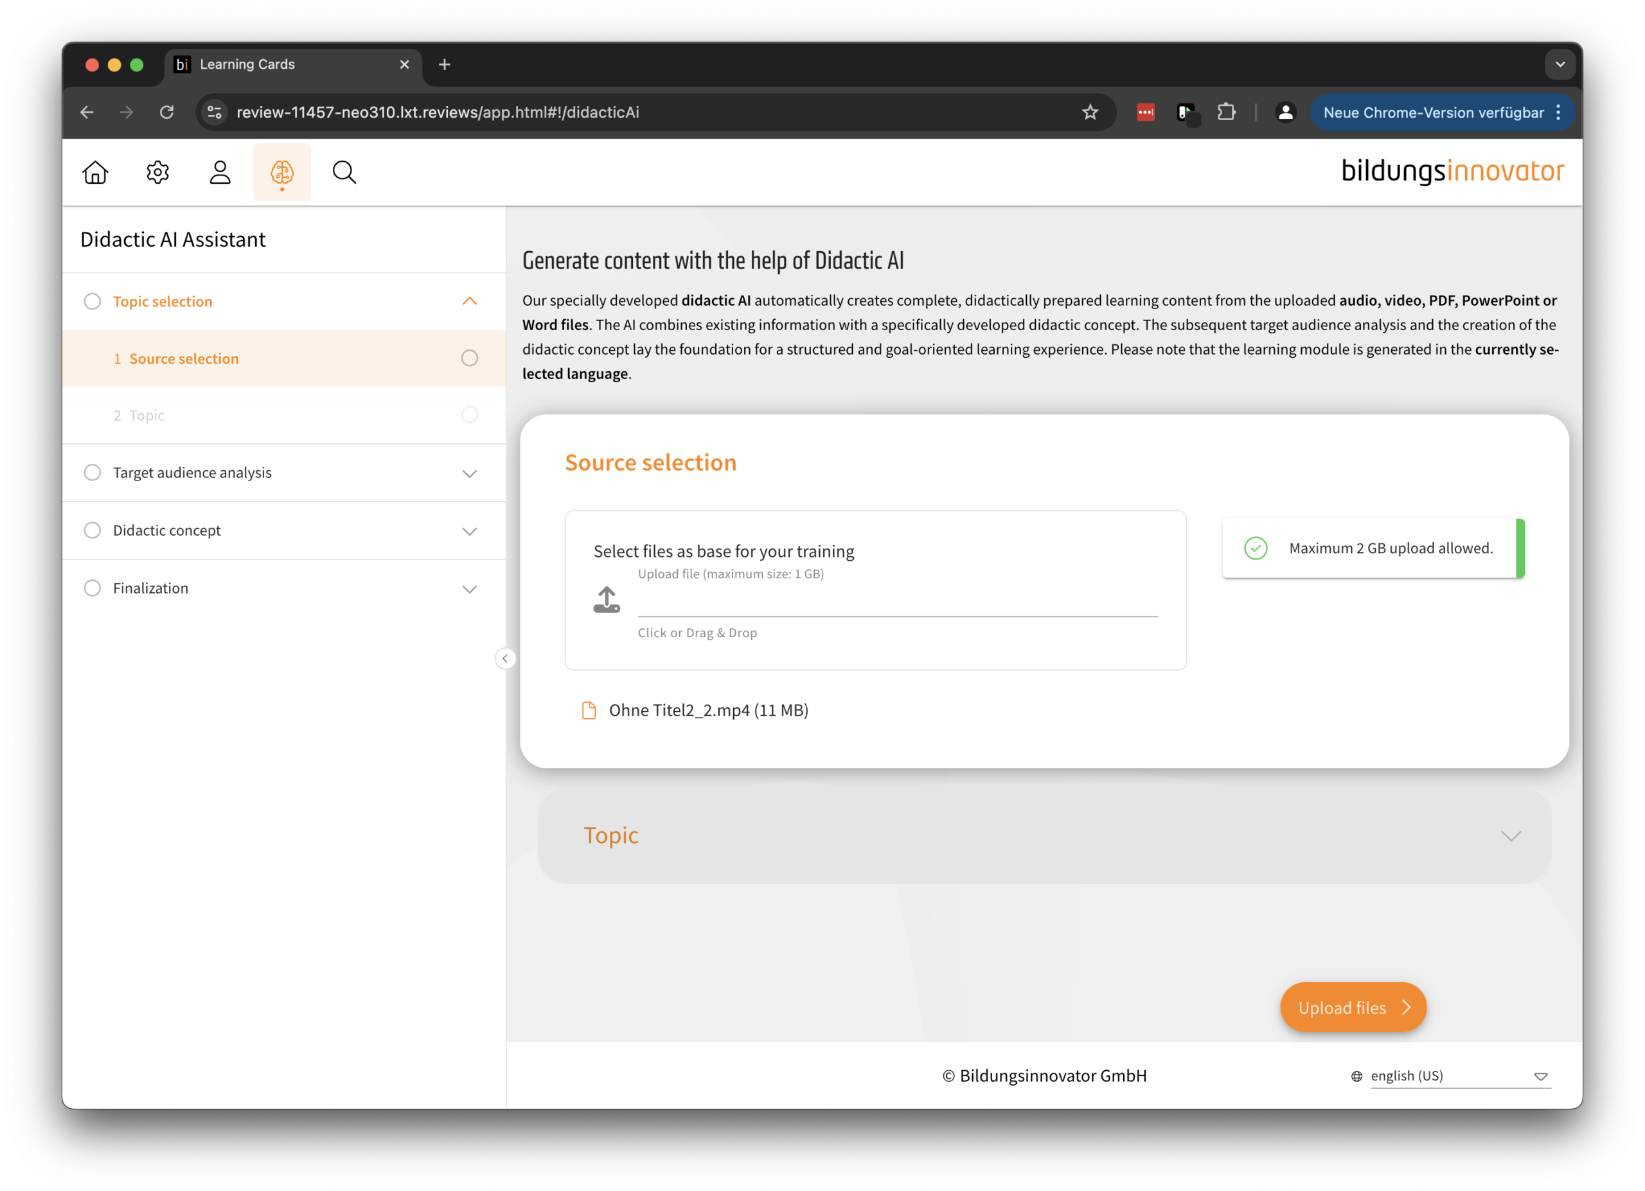Expand the Topic panel at the bottom
Viewport: 1645px width, 1191px height.
1511,835
